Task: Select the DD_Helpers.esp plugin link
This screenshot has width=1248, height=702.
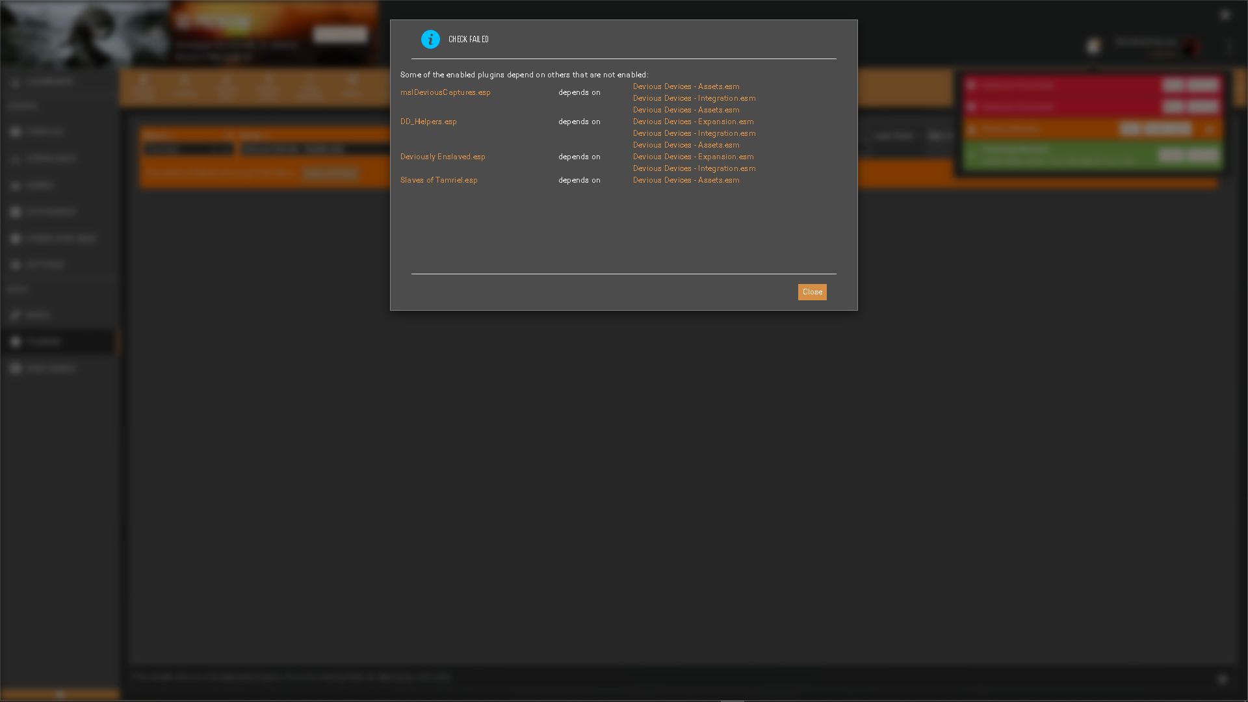Action: 428,122
